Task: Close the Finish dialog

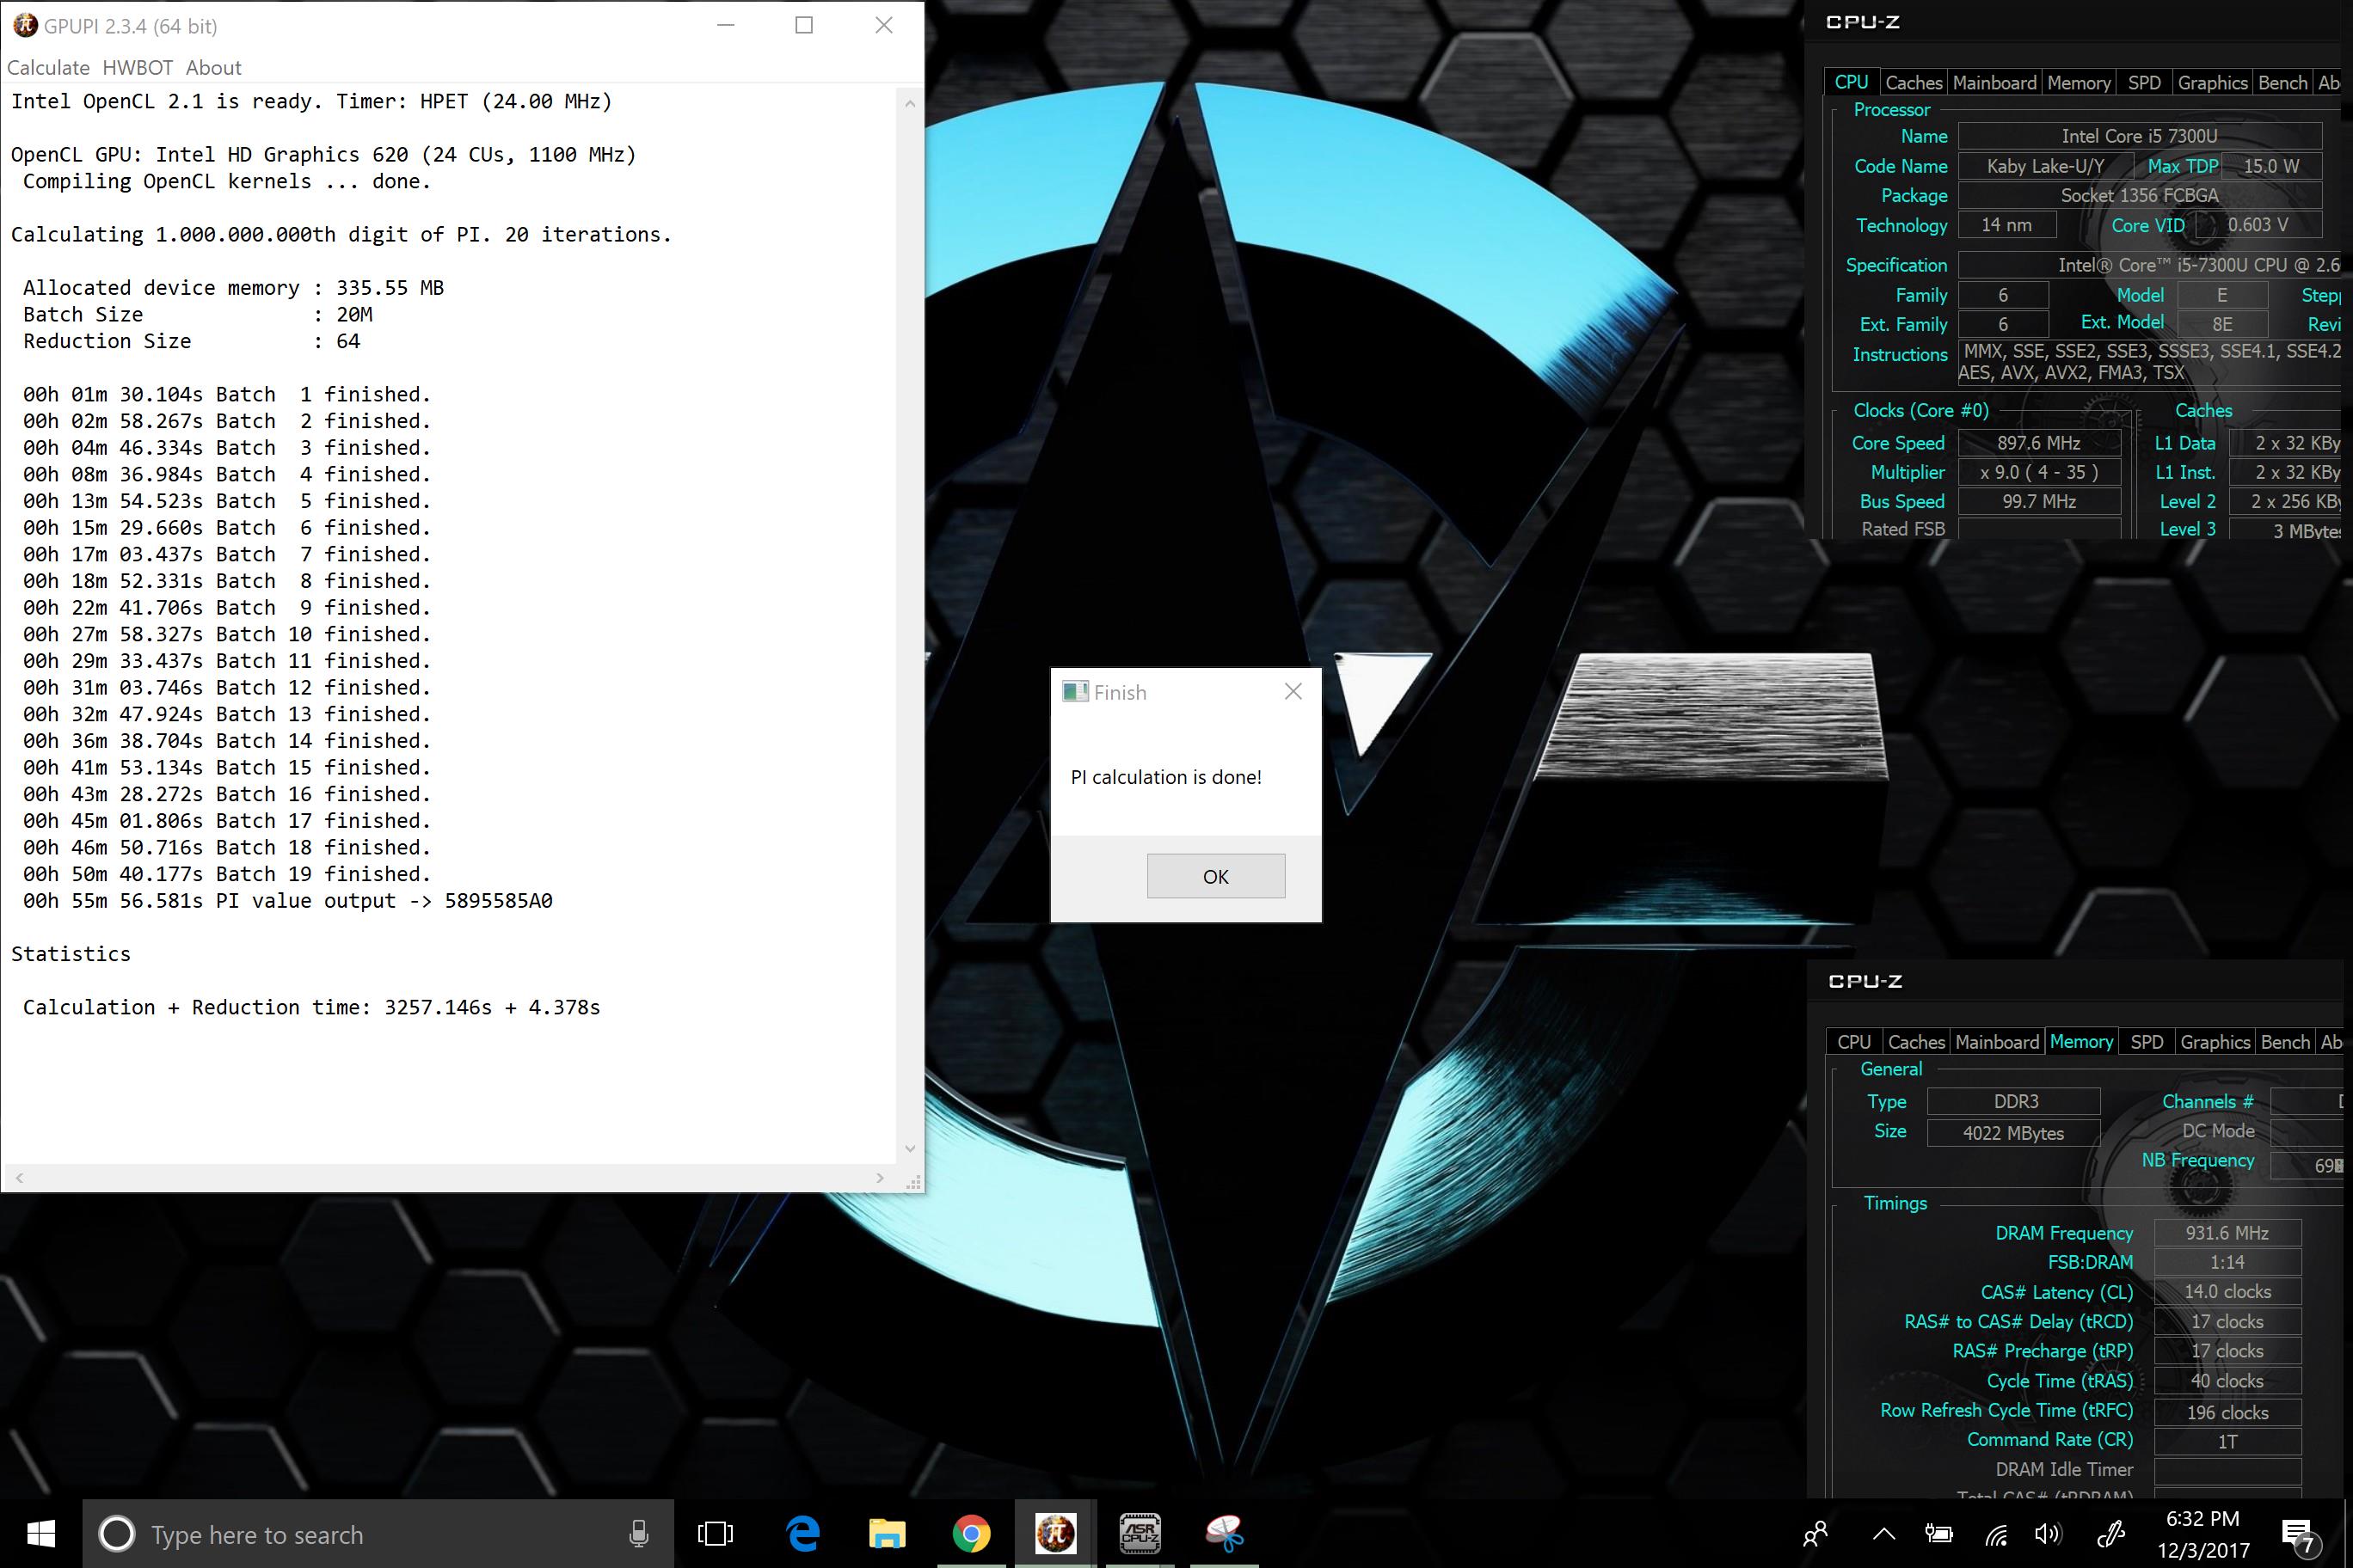Action: pos(1293,691)
